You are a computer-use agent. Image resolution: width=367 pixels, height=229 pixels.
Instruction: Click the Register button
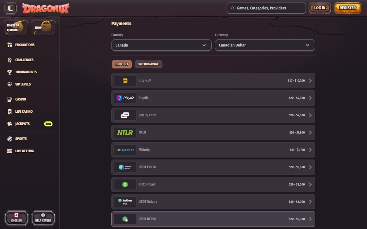[x=348, y=8]
